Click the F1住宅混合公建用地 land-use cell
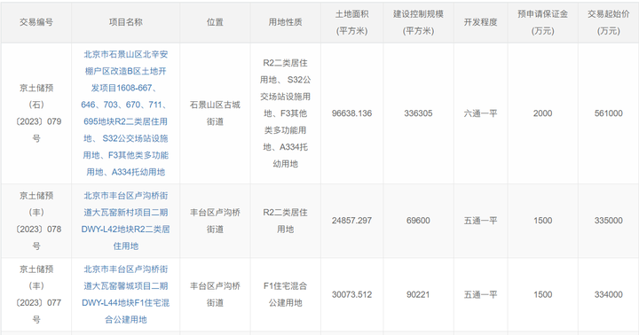This screenshot has width=639, height=335. coord(285,294)
